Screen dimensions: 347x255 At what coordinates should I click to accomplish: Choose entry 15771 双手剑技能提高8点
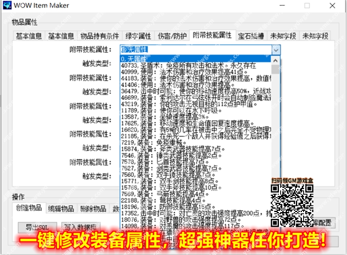click(196, 181)
